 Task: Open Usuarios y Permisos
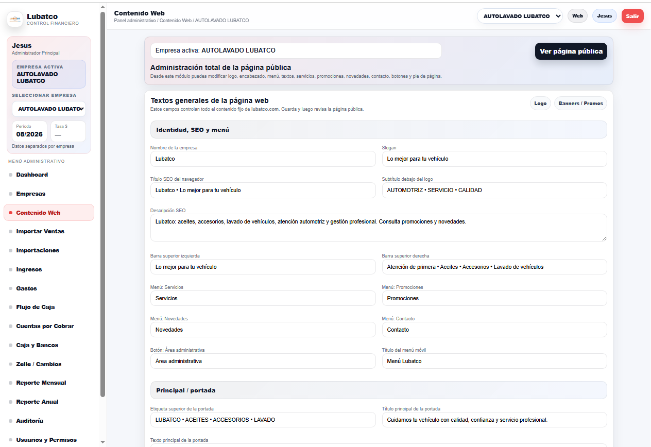(x=49, y=440)
